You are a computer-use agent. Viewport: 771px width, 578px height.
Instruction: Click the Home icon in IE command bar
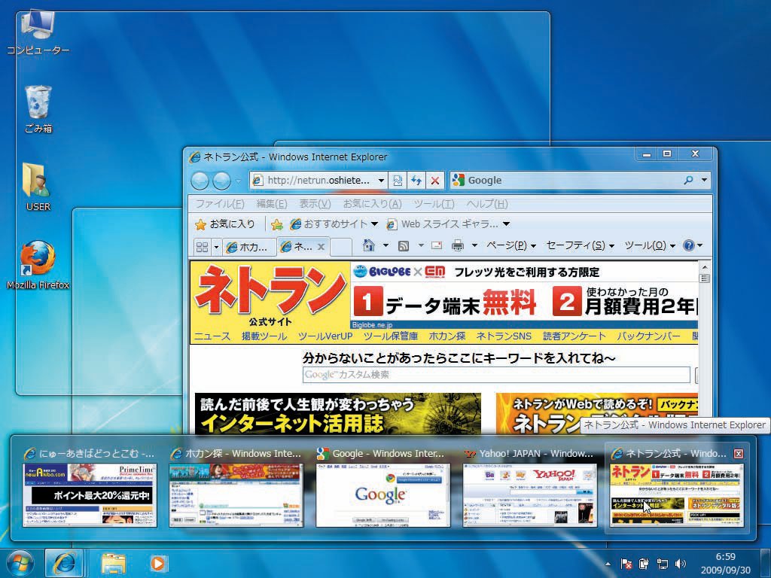click(369, 245)
